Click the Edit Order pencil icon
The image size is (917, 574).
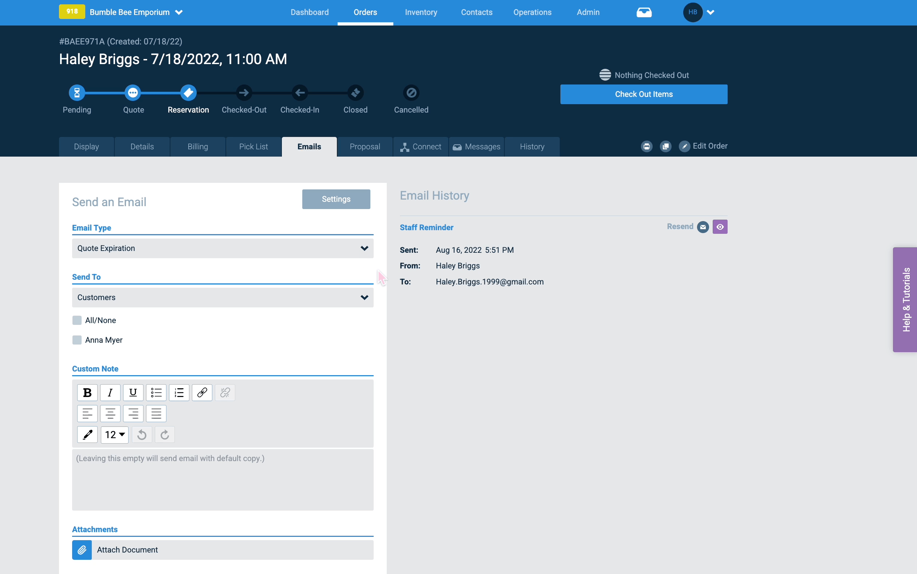pos(685,146)
